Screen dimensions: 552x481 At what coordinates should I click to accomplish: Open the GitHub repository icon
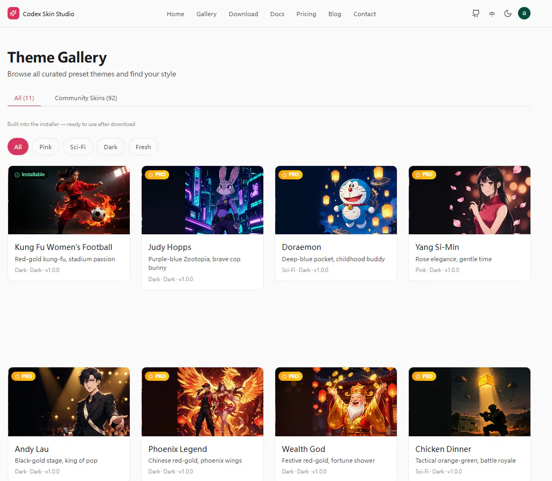[476, 13]
